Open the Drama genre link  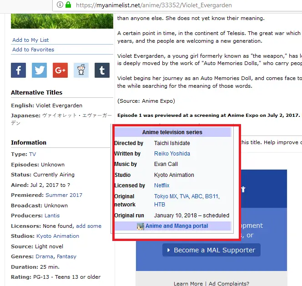coord(44,256)
